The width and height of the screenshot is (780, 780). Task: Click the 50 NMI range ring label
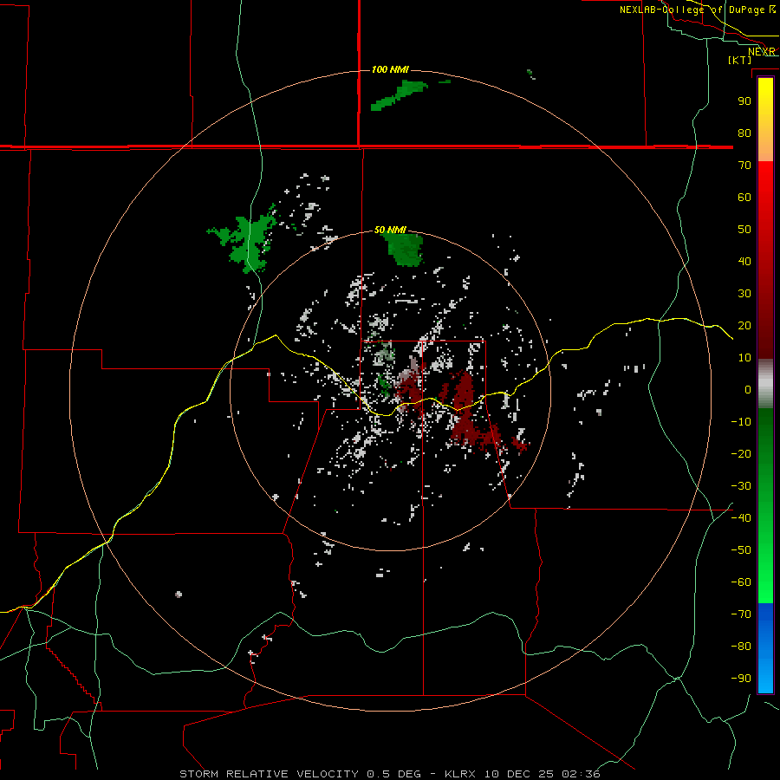pyautogui.click(x=390, y=230)
